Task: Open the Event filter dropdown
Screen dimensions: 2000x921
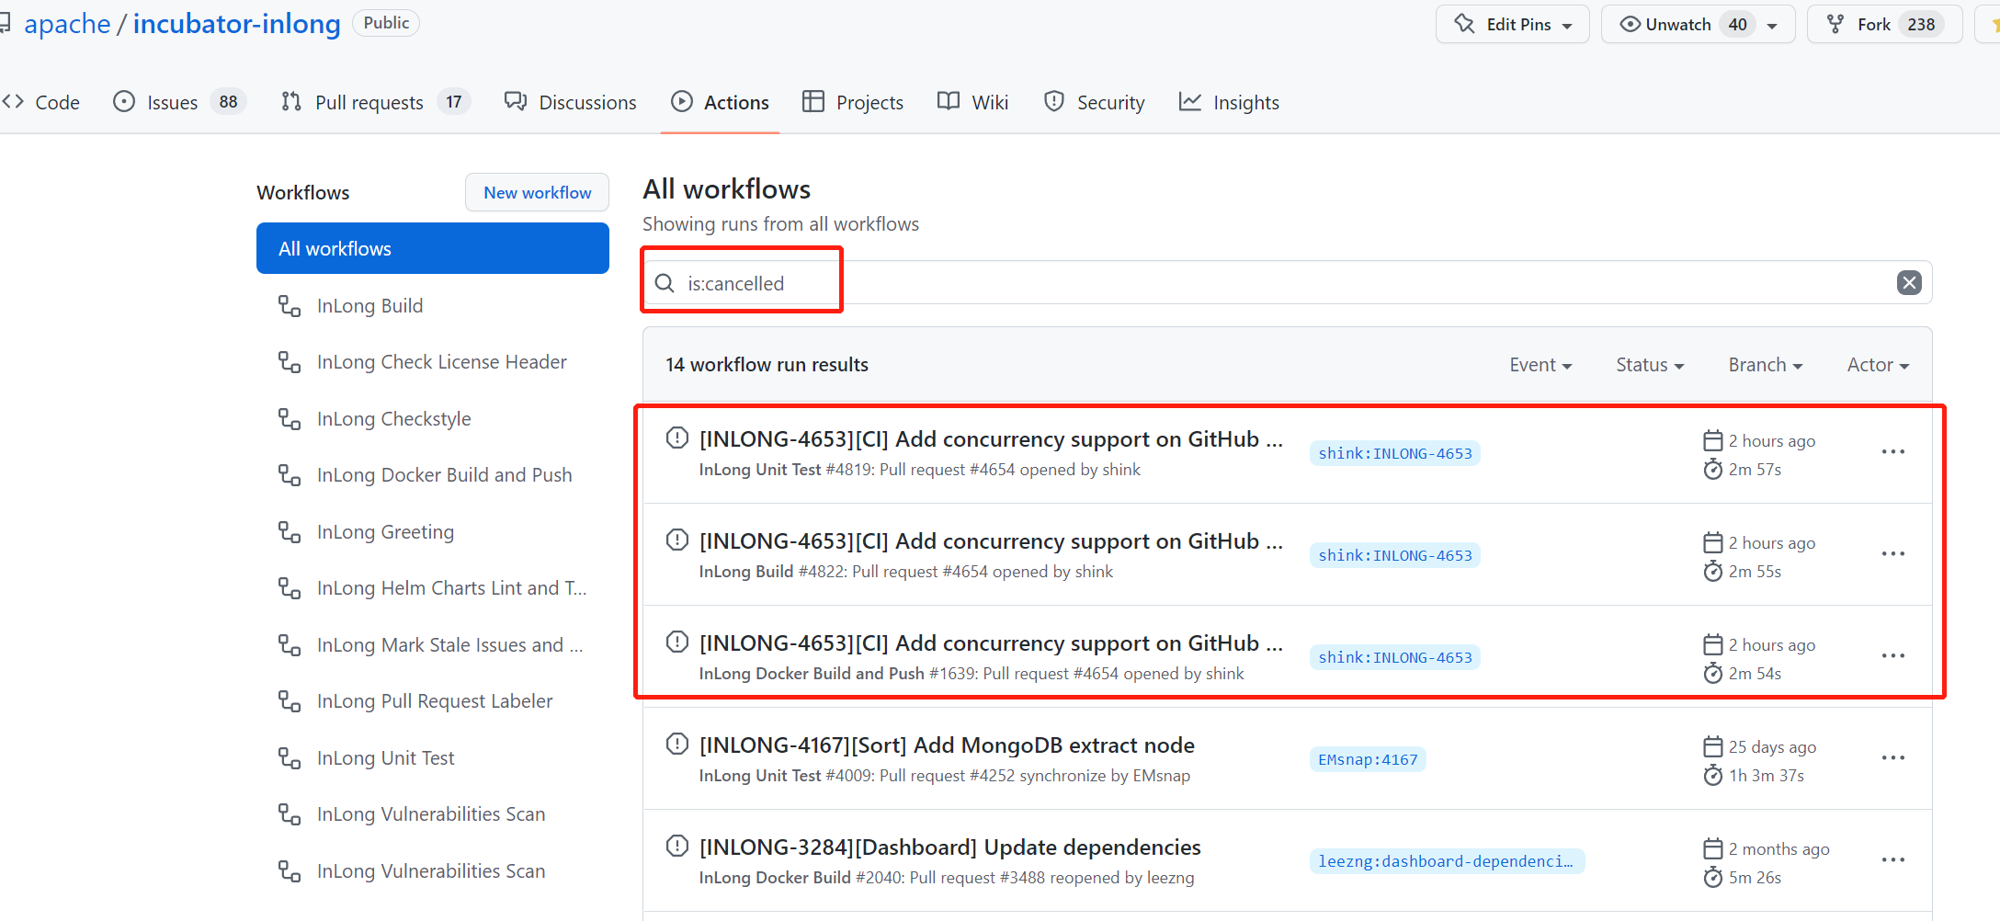Action: (x=1540, y=365)
